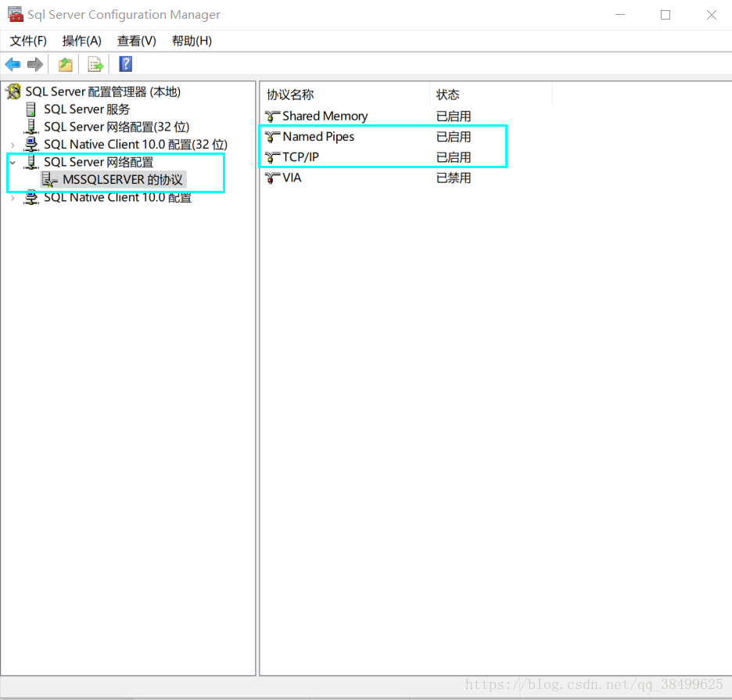Open the Help question mark icon
This screenshot has width=732, height=700.
[126, 64]
